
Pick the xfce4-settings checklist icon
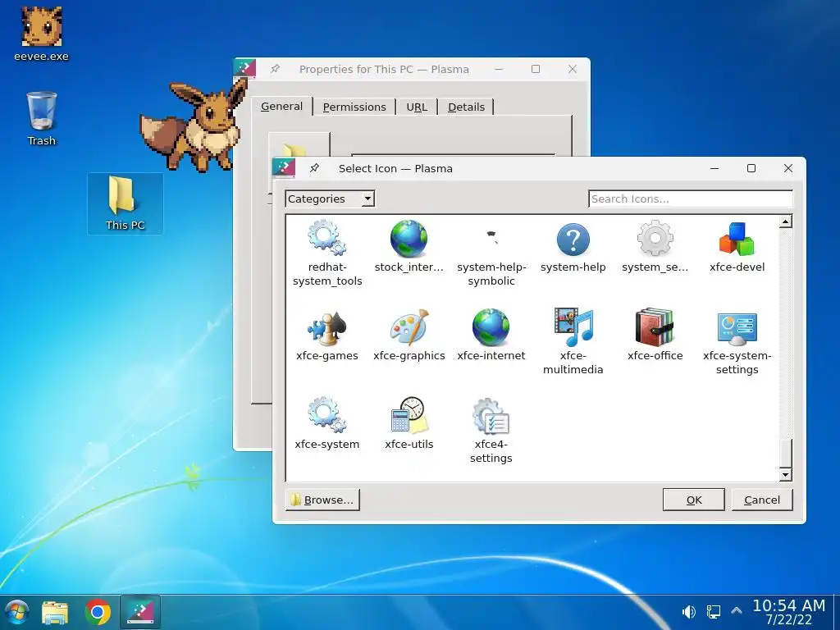click(491, 416)
